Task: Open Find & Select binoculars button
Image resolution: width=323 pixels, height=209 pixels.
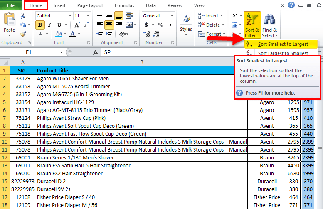Action: (270, 25)
